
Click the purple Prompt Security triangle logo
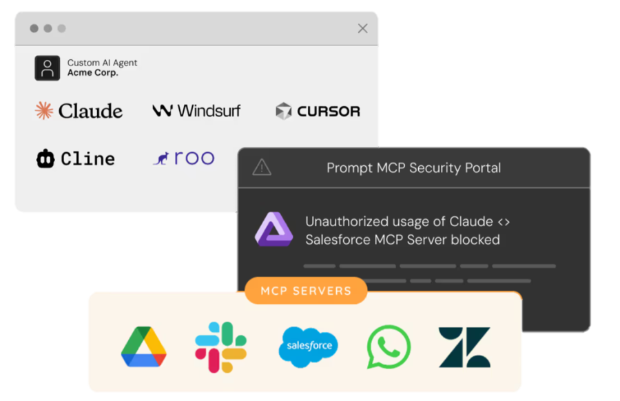[274, 230]
